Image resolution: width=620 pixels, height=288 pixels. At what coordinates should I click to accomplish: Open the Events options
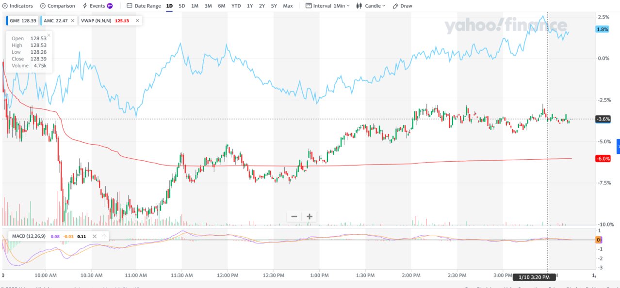tap(94, 6)
